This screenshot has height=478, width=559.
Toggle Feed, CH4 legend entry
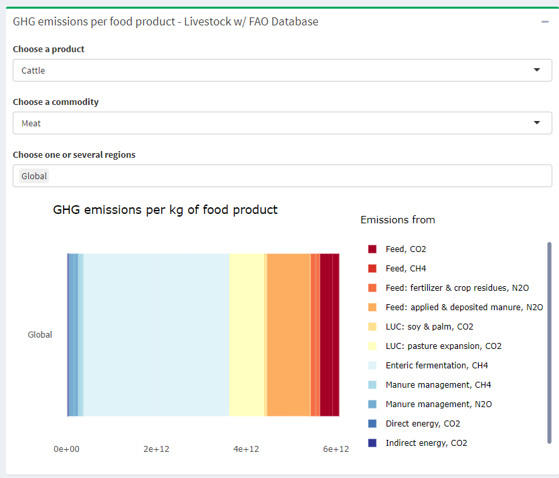coord(405,269)
